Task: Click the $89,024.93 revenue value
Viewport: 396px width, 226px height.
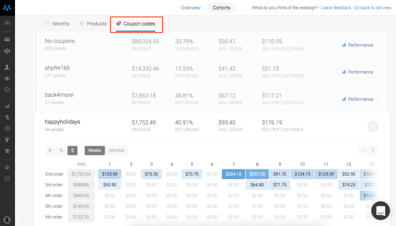Action: point(145,41)
